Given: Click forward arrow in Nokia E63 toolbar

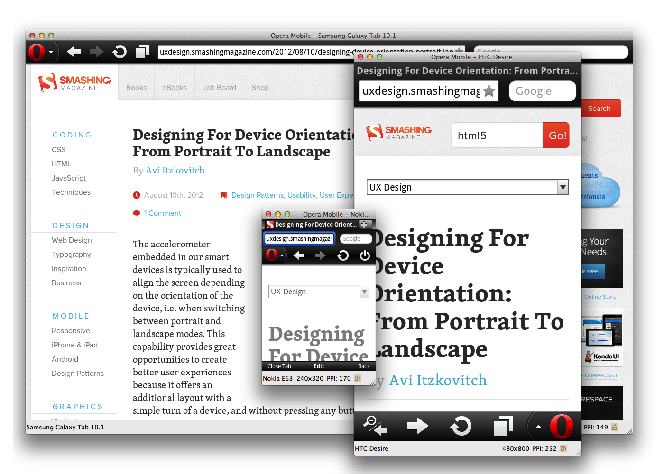Looking at the screenshot, I should pyautogui.click(x=321, y=256).
